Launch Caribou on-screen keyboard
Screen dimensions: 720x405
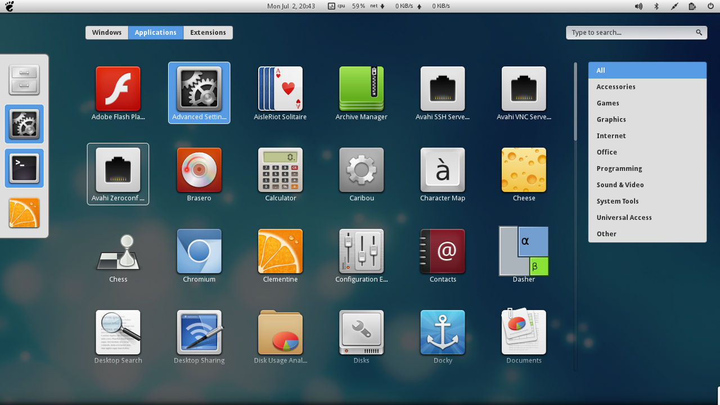pyautogui.click(x=361, y=174)
